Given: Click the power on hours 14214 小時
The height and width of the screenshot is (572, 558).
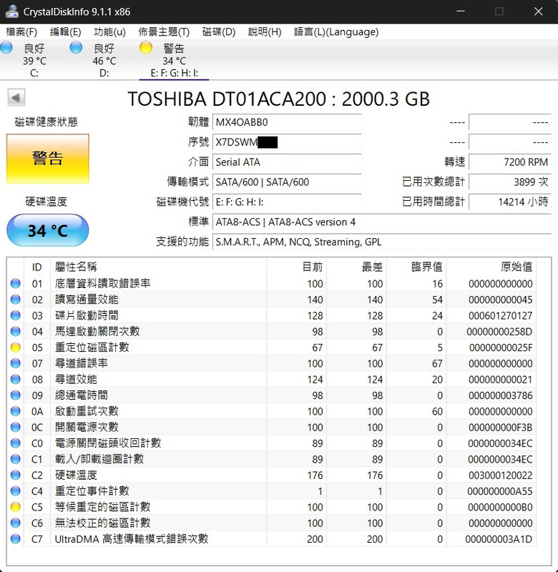Looking at the screenshot, I should [x=510, y=202].
